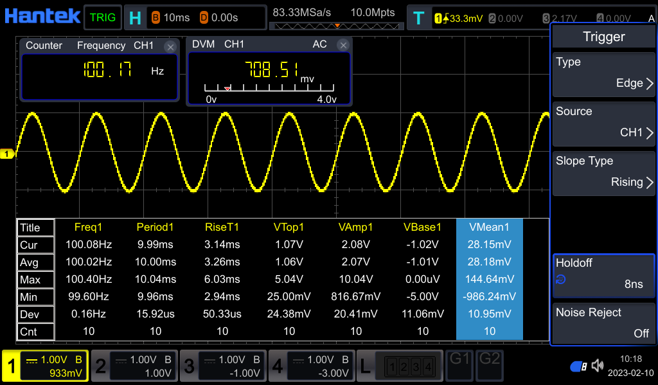Viewport: 658px width, 385px height.
Task: Click the horizontal timebase H icon
Action: tap(134, 17)
